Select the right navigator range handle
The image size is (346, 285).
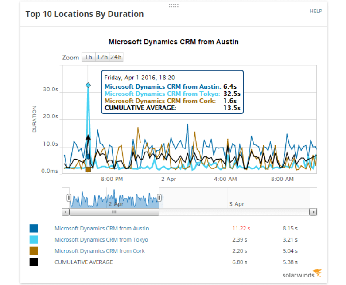coord(159,198)
